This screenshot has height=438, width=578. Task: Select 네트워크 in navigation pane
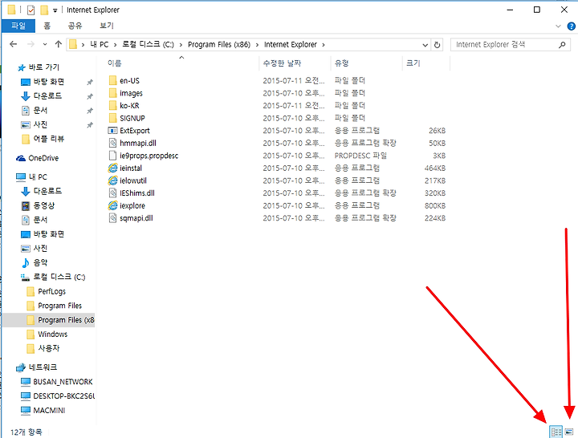43,367
